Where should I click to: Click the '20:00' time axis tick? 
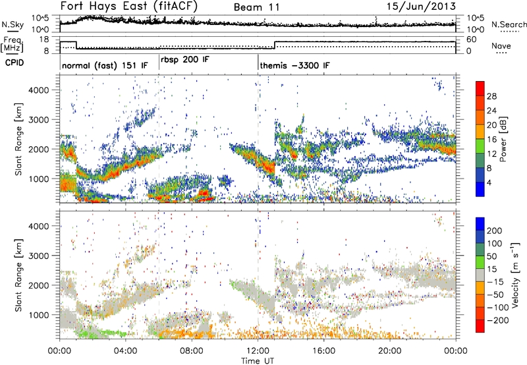tap(389, 351)
